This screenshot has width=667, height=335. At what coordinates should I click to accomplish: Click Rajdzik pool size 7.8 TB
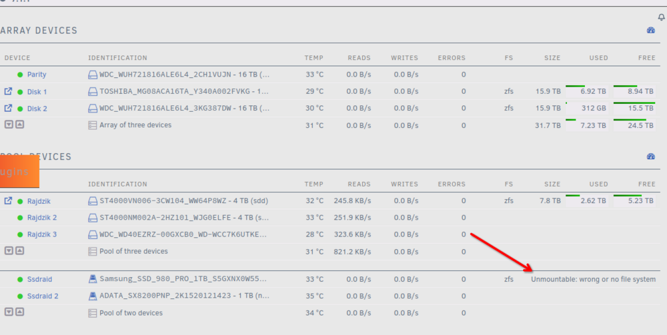(551, 201)
